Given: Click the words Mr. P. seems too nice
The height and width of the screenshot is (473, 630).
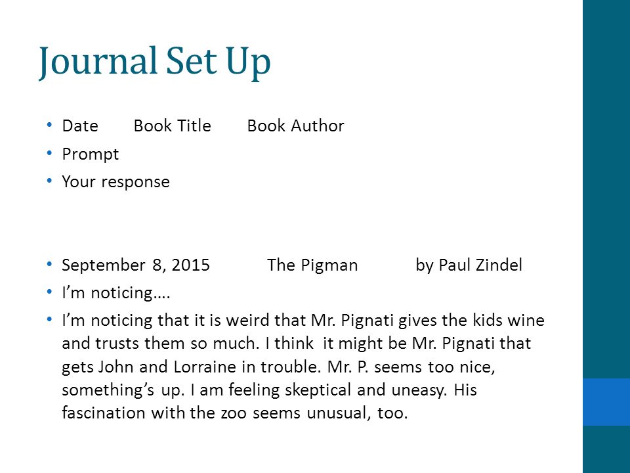Looking at the screenshot, I should (411, 367).
